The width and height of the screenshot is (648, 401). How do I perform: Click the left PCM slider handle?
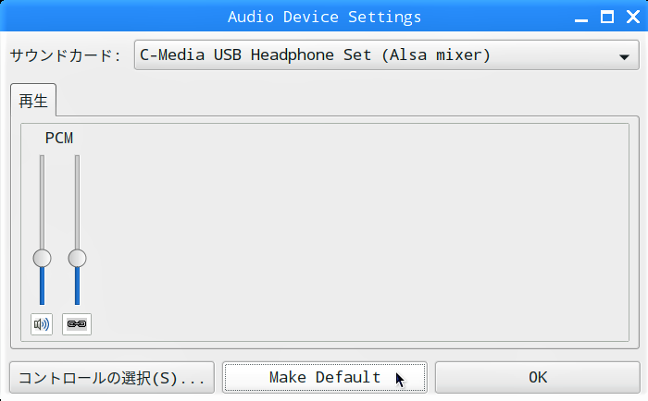43,259
